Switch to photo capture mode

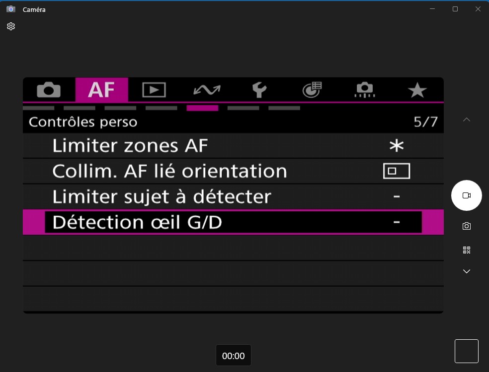(x=467, y=226)
